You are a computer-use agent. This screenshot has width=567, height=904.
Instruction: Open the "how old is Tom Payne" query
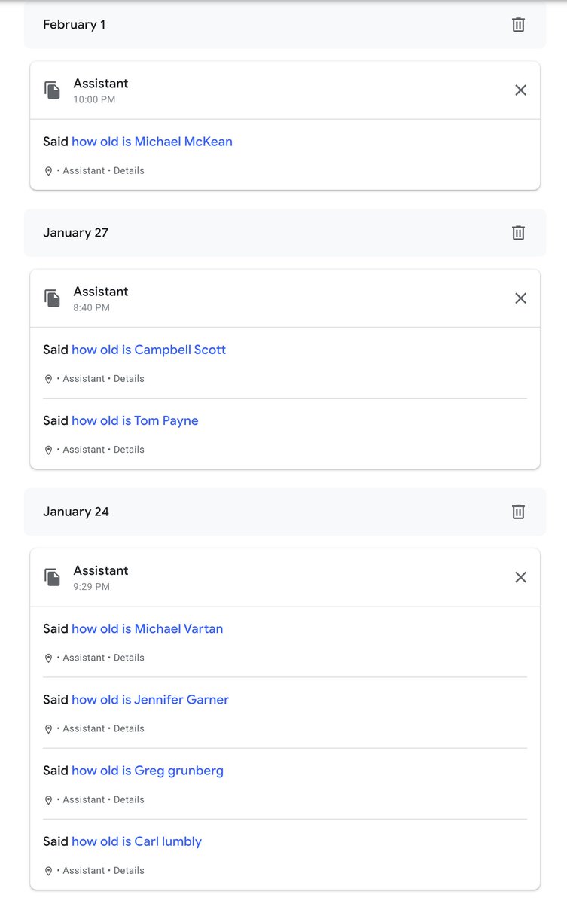tap(135, 420)
